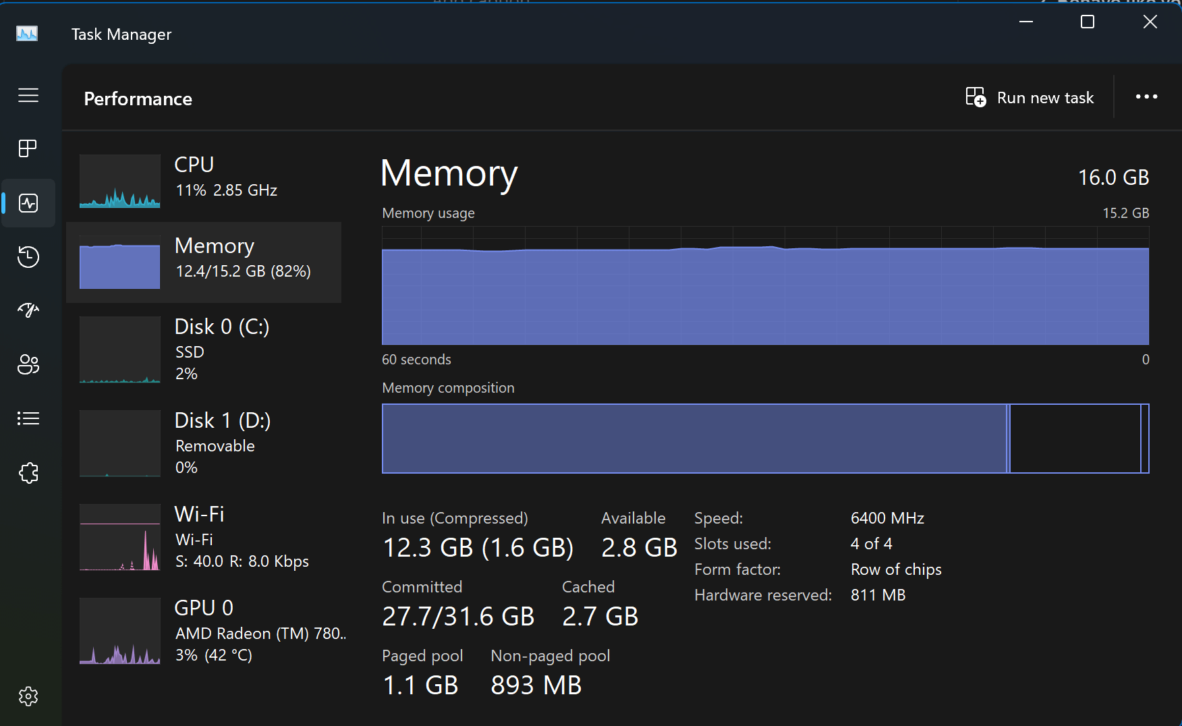Open the App history page icon
The height and width of the screenshot is (726, 1182).
pos(28,257)
